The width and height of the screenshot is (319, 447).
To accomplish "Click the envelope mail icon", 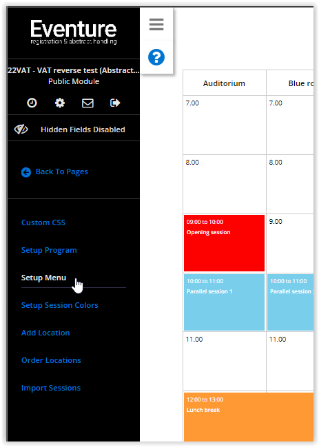I will (x=88, y=103).
